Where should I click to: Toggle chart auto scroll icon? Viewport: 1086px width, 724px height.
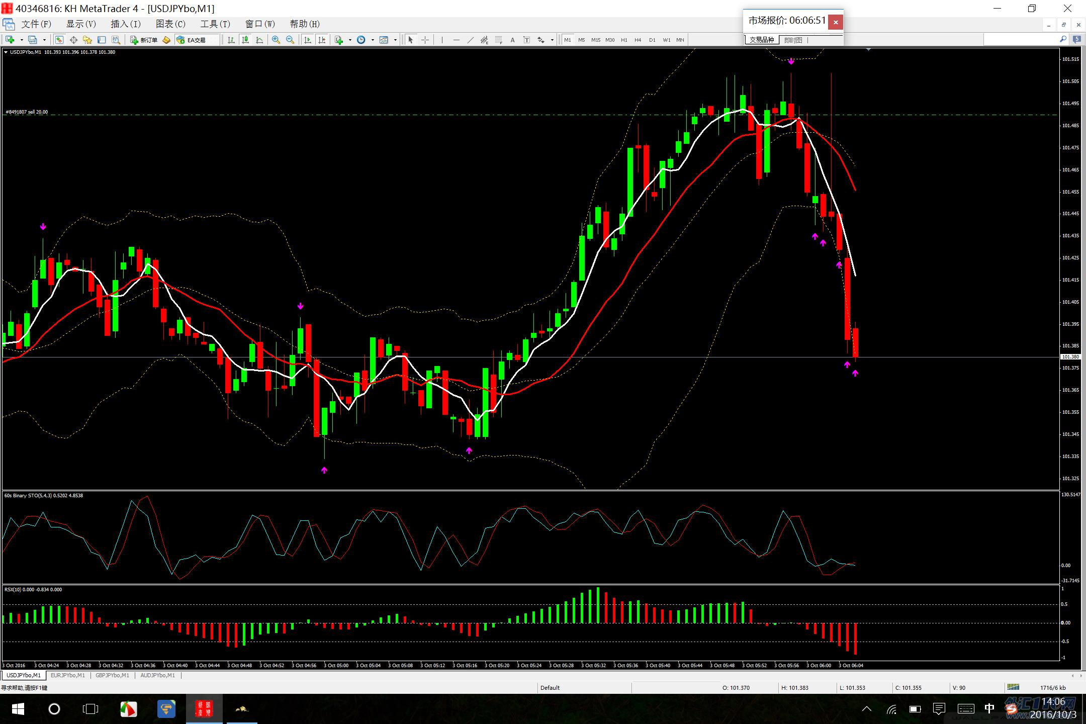click(x=308, y=40)
